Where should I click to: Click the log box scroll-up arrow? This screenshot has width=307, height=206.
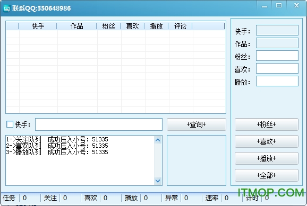point(158,140)
